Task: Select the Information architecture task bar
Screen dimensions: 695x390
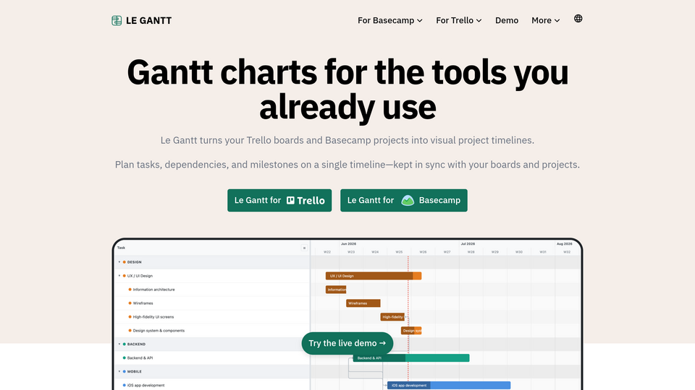Action: [336, 290]
